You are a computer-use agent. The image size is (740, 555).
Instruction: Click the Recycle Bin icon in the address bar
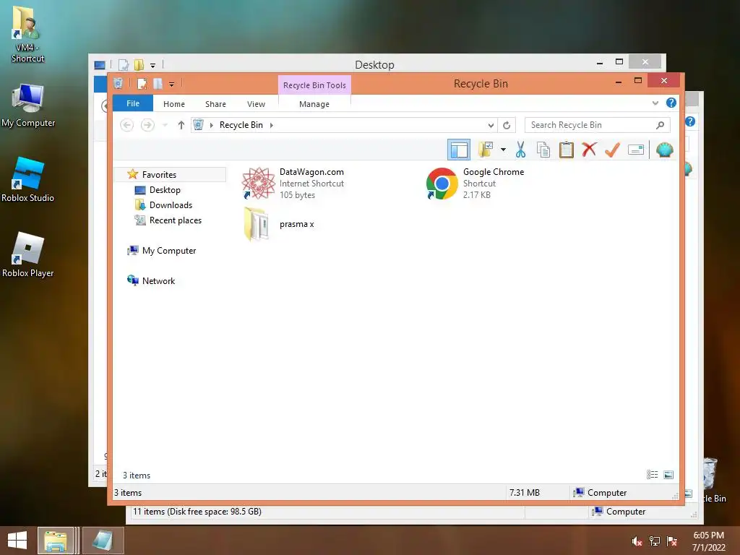198,124
